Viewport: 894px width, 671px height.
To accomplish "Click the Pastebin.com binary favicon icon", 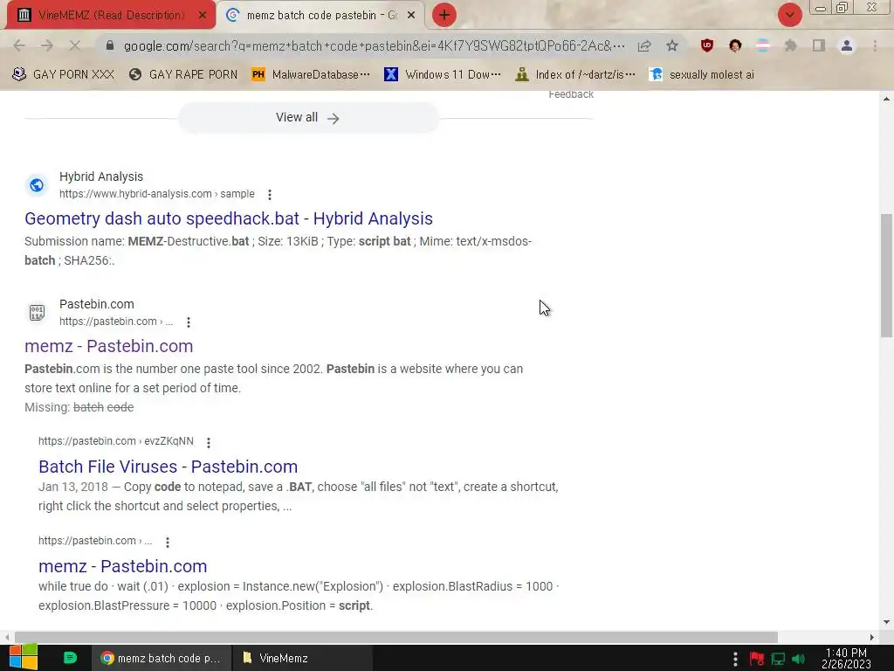I will point(37,313).
